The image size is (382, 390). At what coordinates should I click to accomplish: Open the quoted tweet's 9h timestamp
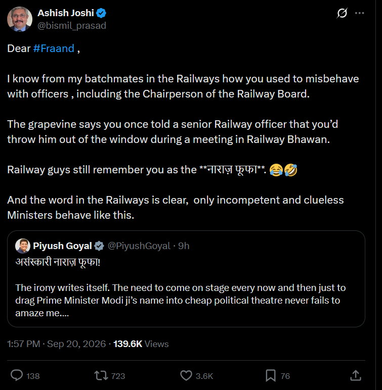coord(184,246)
